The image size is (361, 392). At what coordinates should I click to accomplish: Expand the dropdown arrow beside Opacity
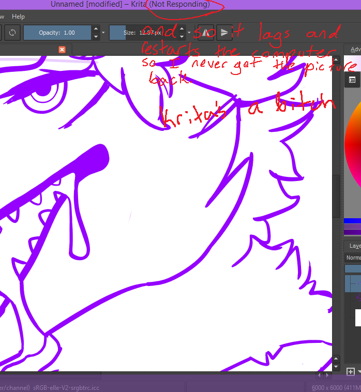[103, 33]
